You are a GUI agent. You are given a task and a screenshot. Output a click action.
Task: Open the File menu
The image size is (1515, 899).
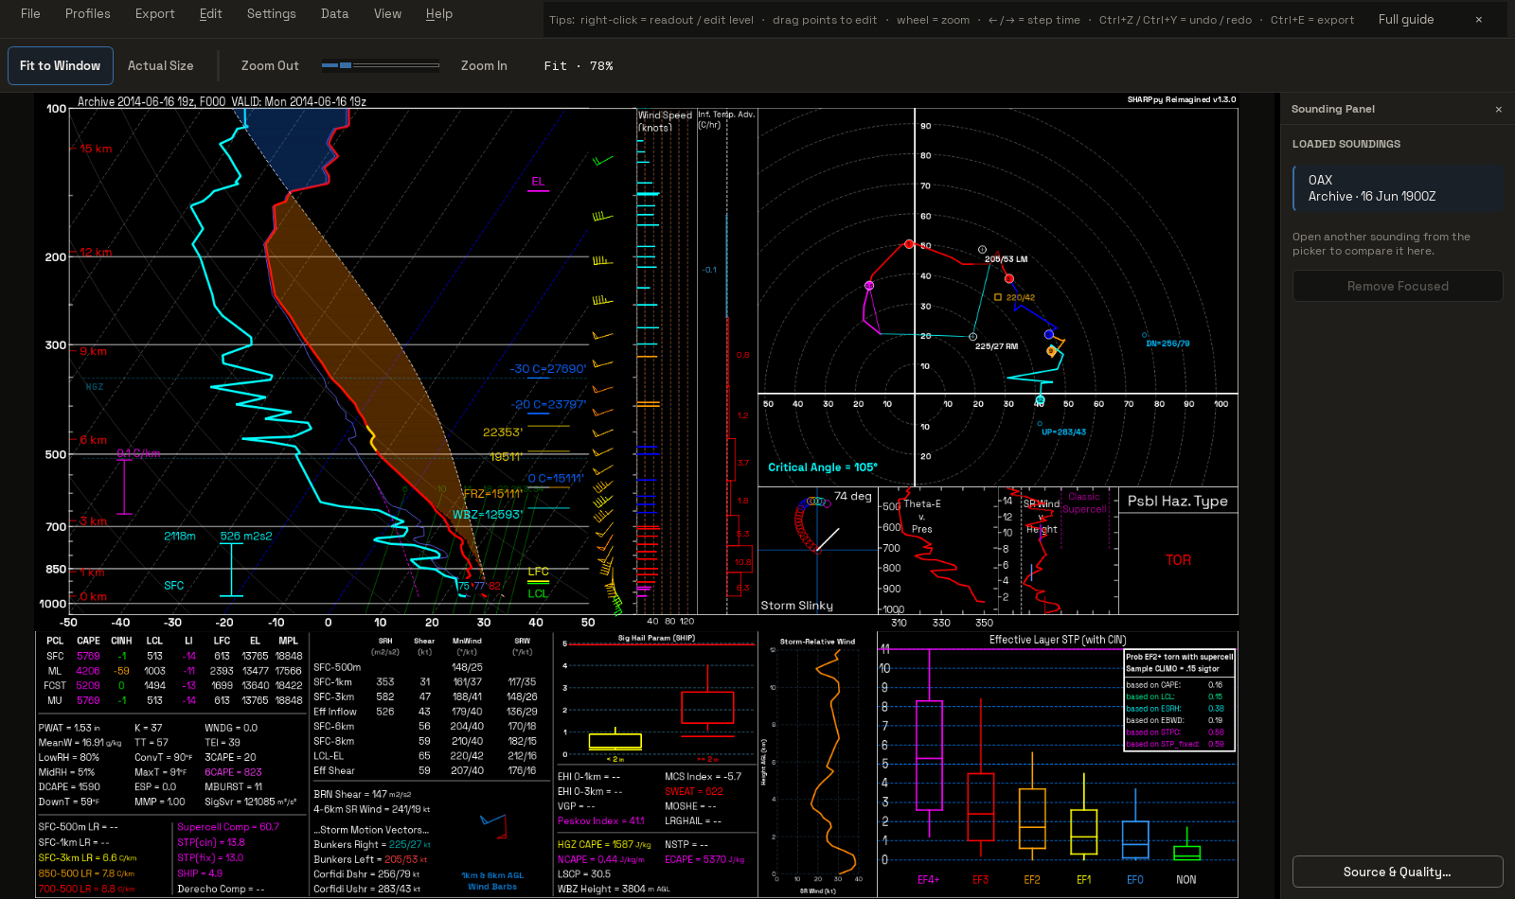point(30,13)
